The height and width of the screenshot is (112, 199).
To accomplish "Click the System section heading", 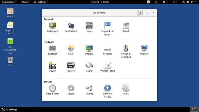I will pos(48,82).
